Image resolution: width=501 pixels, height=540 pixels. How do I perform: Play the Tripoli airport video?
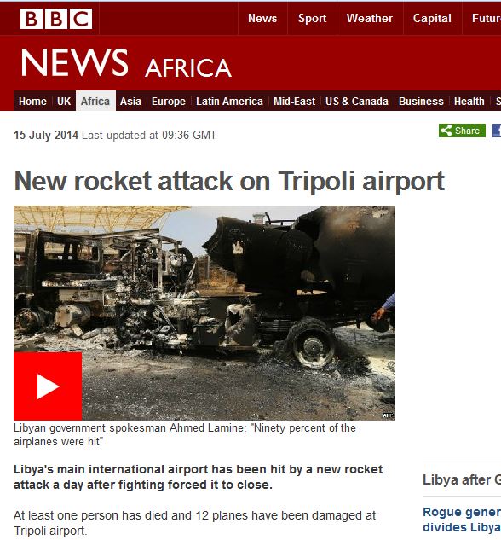[x=48, y=386]
